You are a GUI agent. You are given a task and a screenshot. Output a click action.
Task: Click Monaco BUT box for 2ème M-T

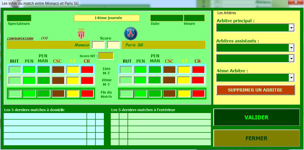(15, 81)
